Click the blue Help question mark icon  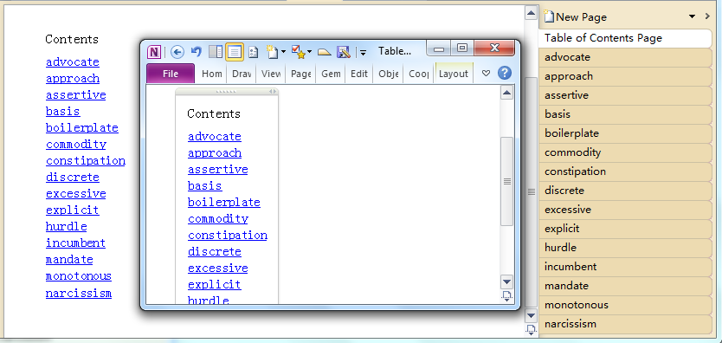tap(505, 74)
